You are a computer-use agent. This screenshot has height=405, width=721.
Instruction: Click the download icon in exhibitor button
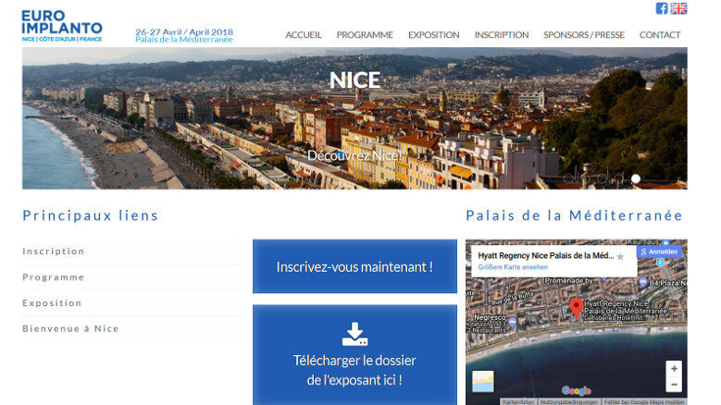[354, 334]
